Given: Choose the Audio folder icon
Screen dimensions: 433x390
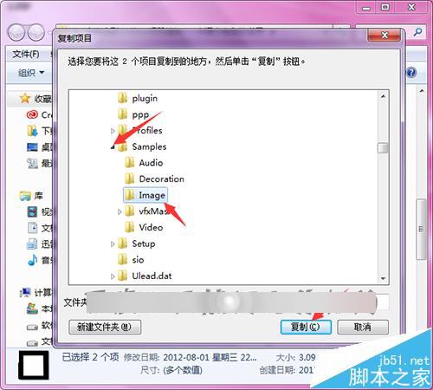Looking at the screenshot, I should [x=129, y=163].
